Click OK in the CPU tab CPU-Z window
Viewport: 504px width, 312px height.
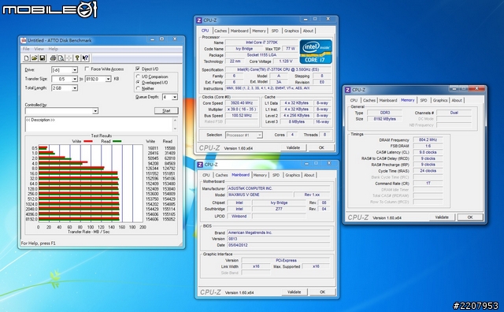(x=321, y=147)
